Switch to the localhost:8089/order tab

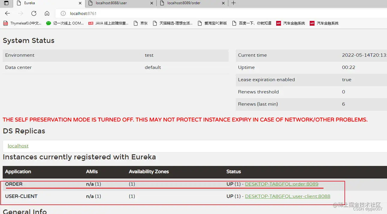(192, 3)
